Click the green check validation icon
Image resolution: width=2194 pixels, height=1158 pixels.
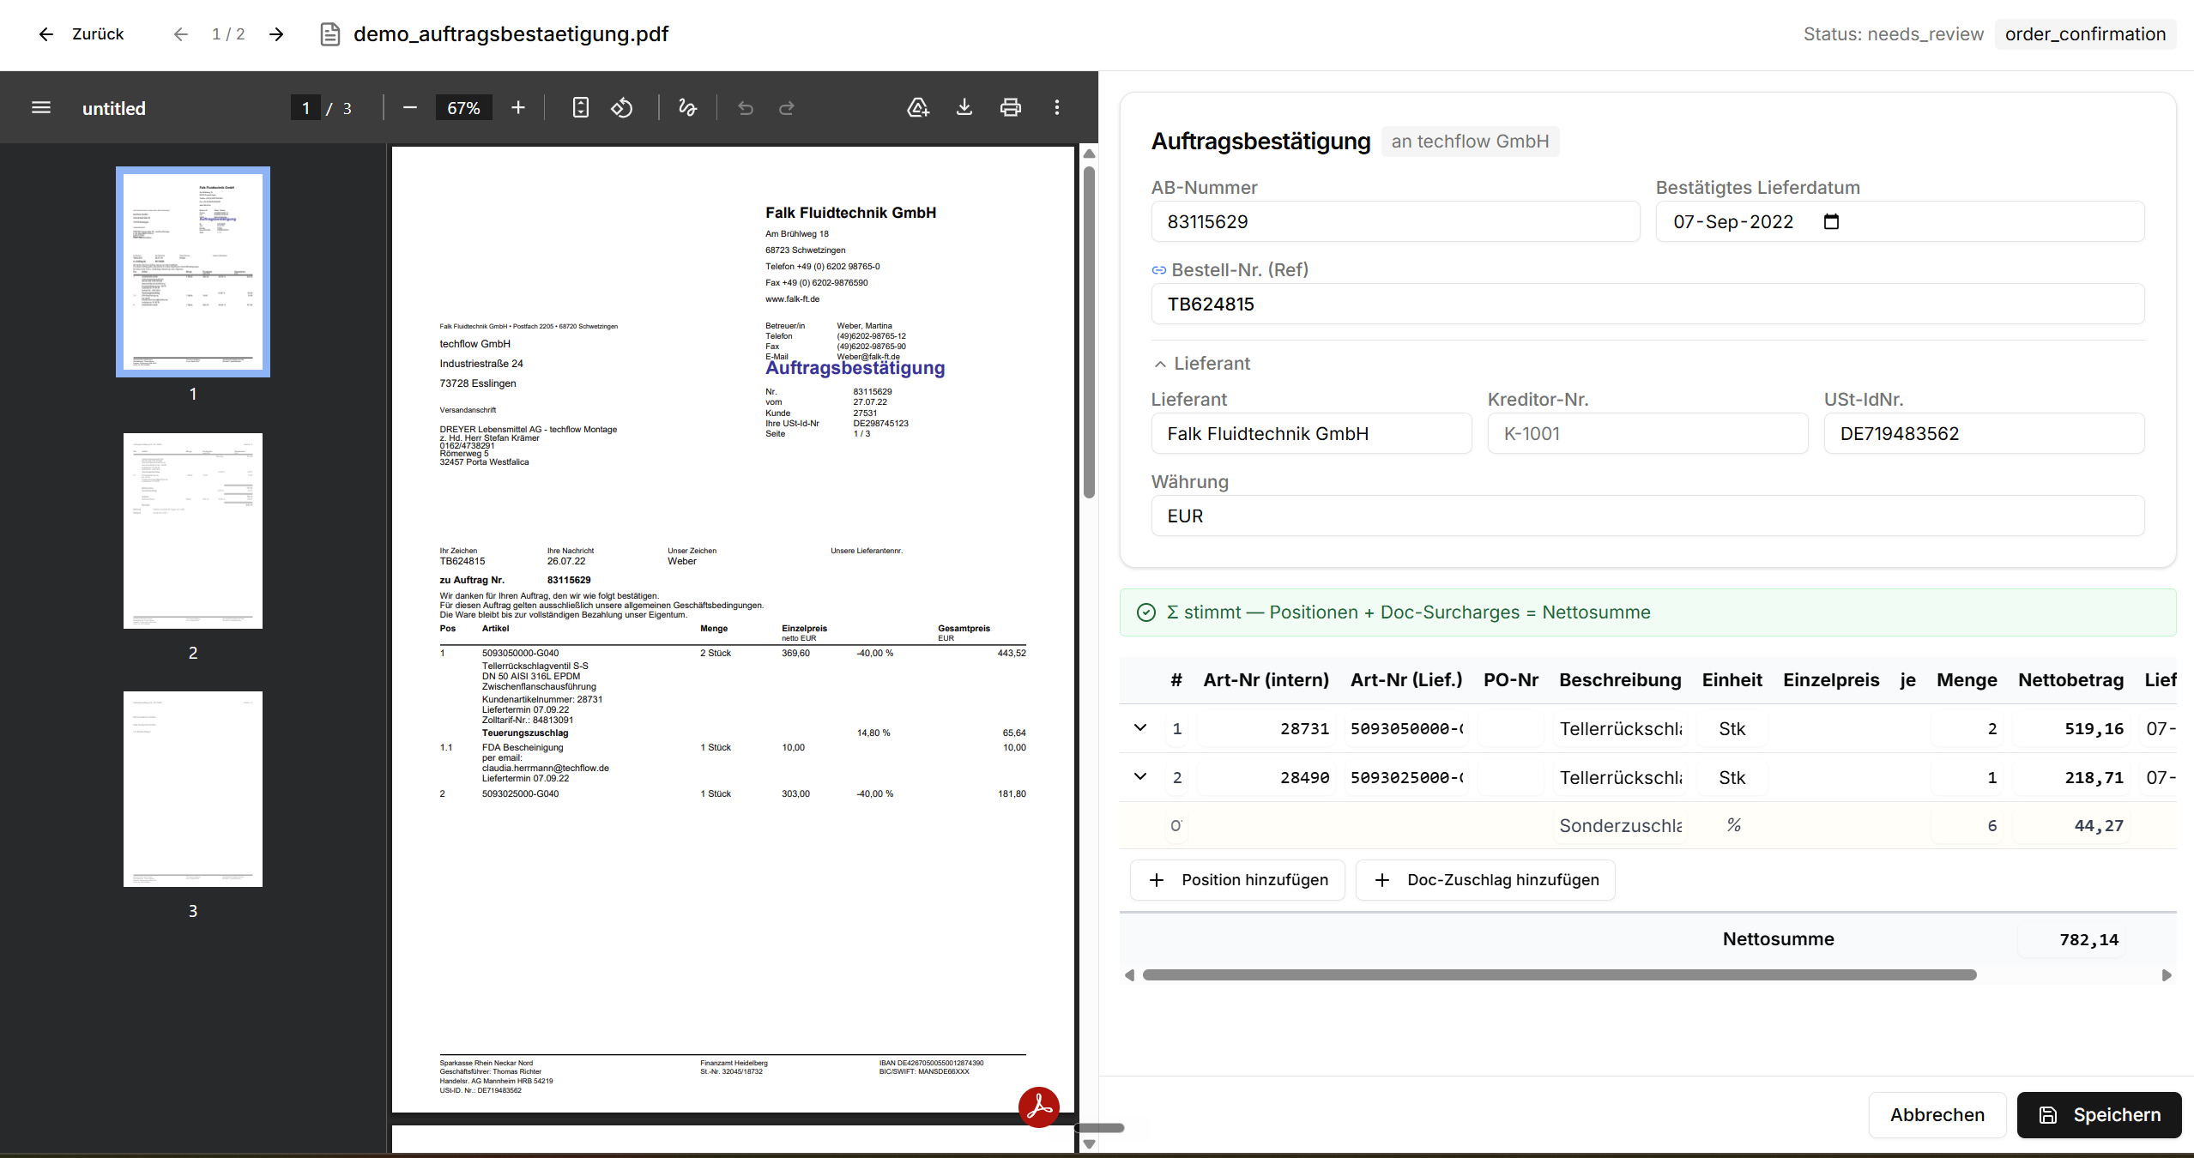click(x=1146, y=612)
